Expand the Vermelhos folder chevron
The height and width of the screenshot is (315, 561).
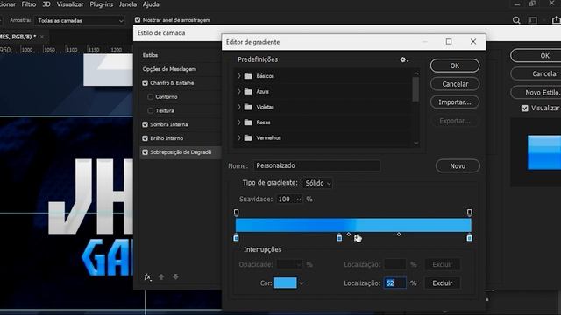(239, 137)
